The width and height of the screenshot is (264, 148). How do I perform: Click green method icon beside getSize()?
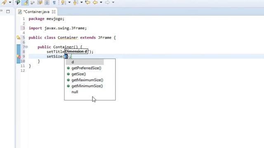(x=68, y=74)
